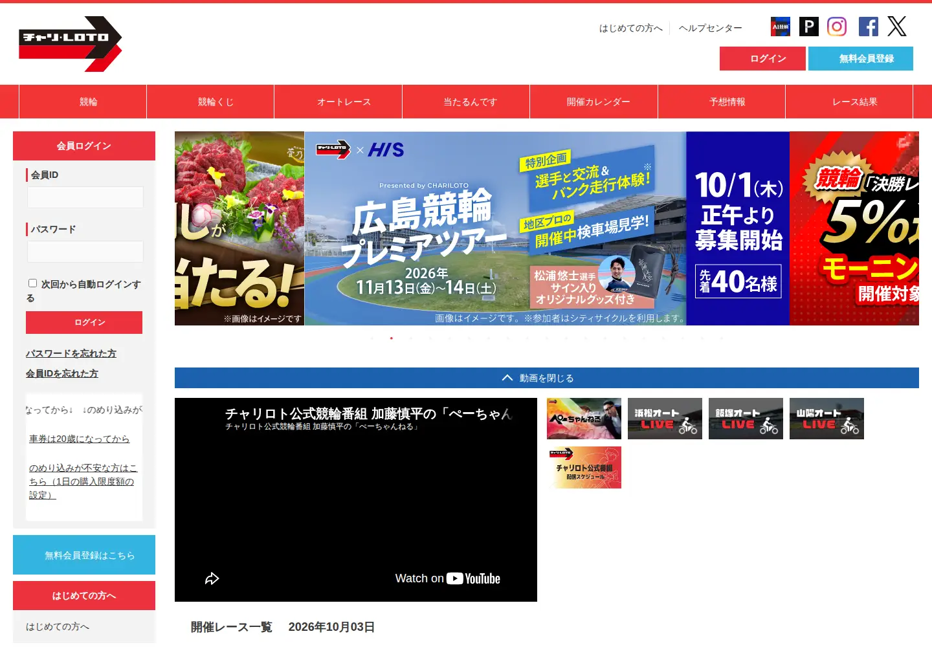Open the X (Twitter) icon

(x=897, y=27)
